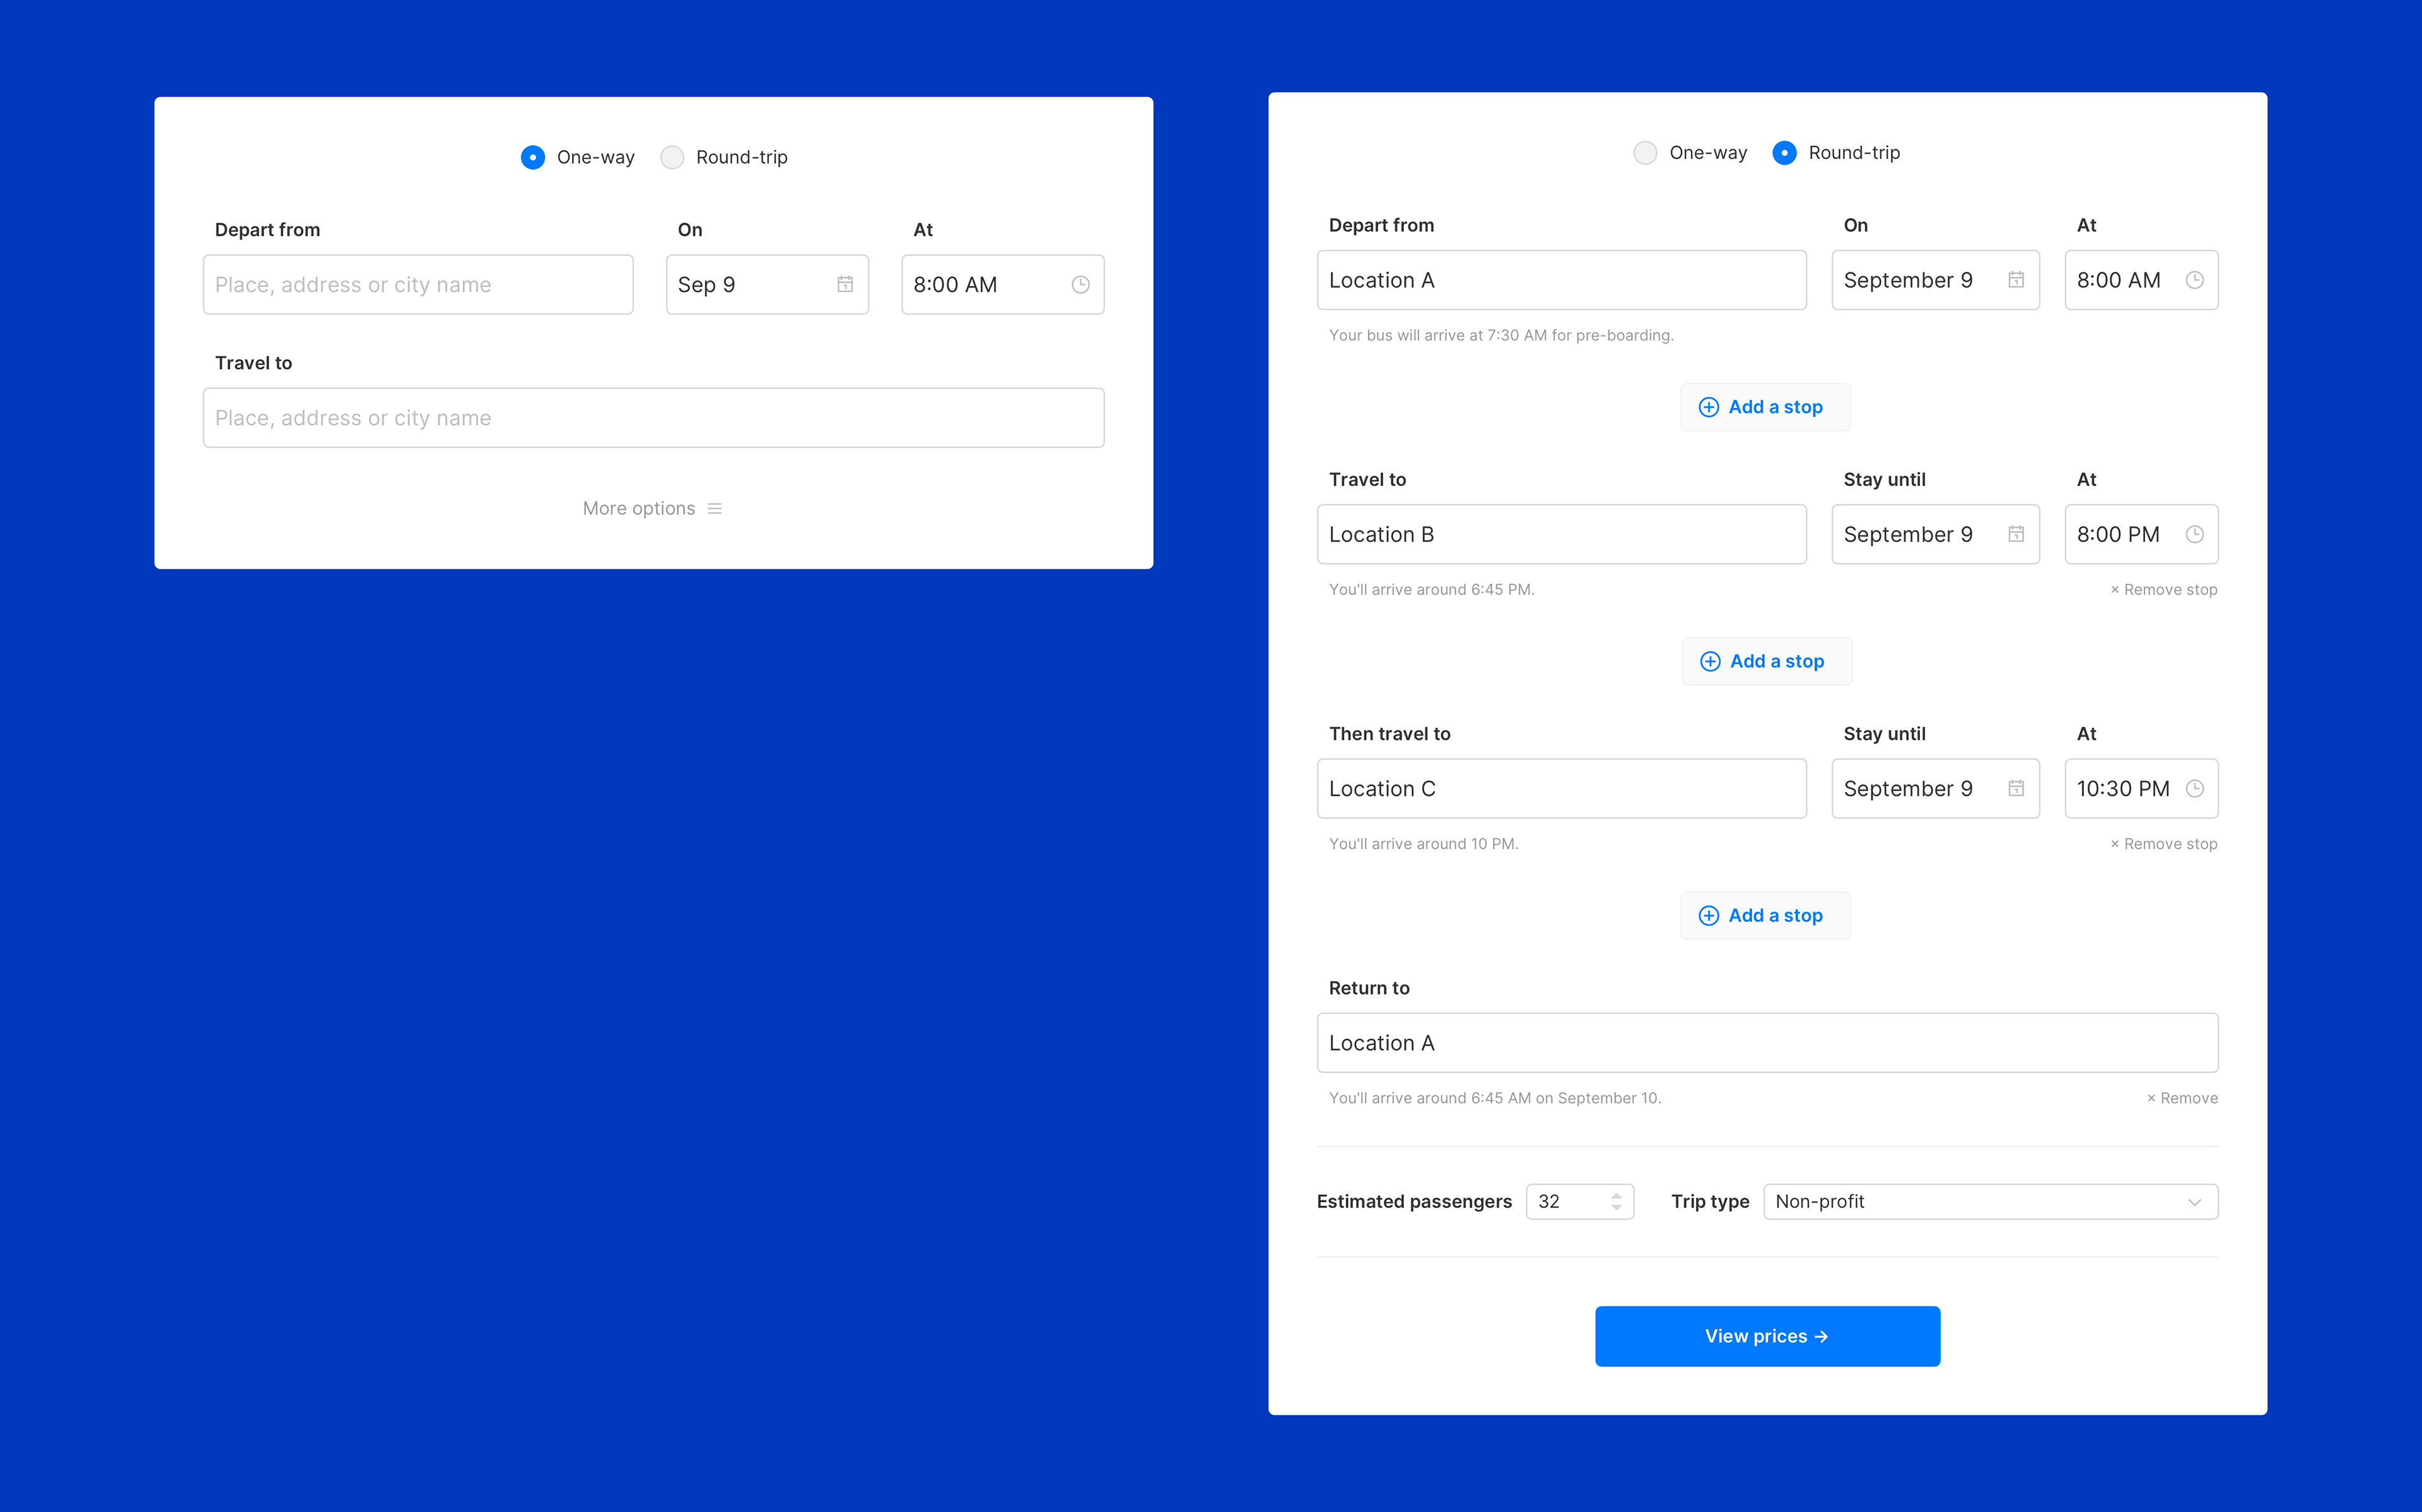Click the View prices button
Viewport: 2422px width, 1512px height.
click(x=1767, y=1336)
